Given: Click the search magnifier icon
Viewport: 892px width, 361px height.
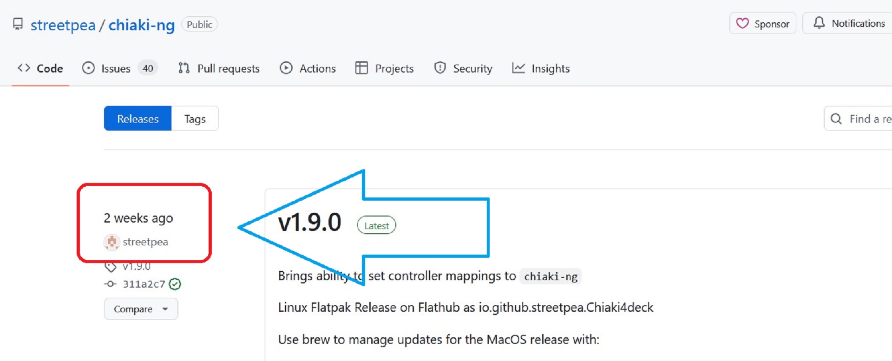Looking at the screenshot, I should tap(836, 119).
